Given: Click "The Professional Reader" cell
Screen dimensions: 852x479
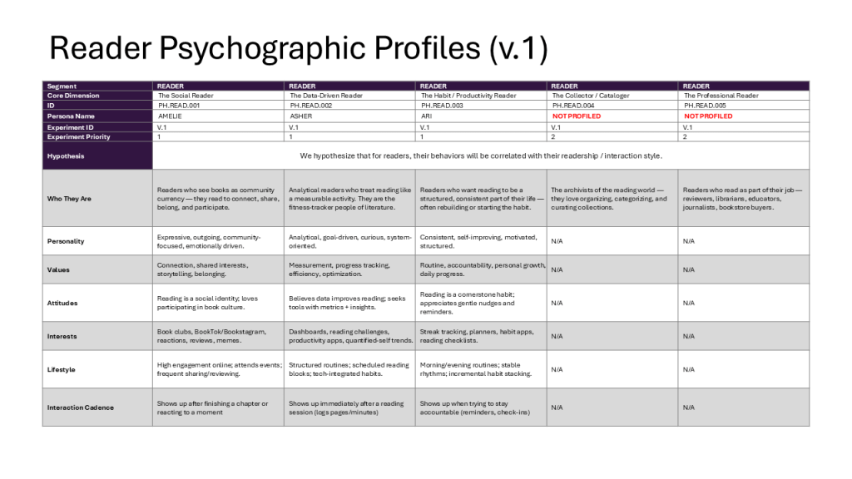Looking at the screenshot, I should click(x=721, y=96).
